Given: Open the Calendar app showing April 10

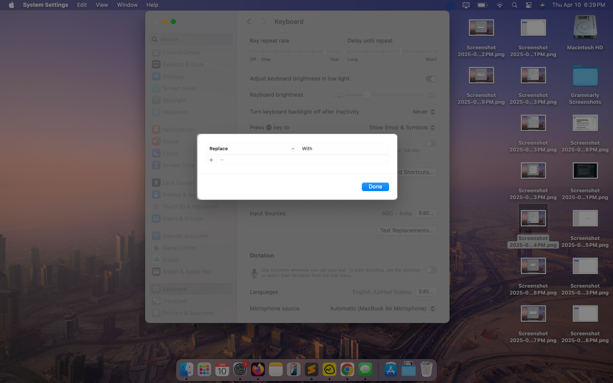Looking at the screenshot, I should click(222, 369).
